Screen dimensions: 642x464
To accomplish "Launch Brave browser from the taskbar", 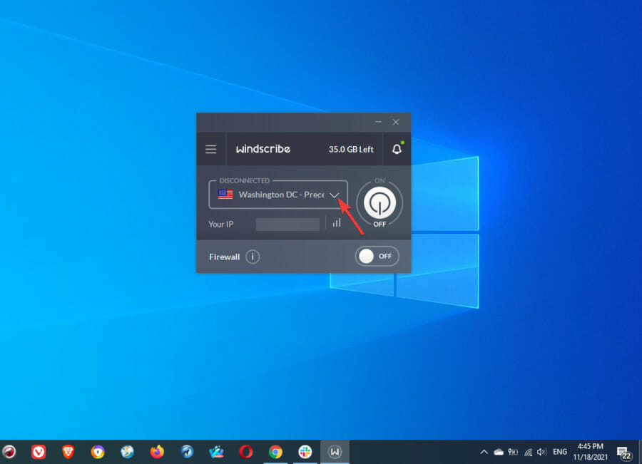I will tap(68, 451).
